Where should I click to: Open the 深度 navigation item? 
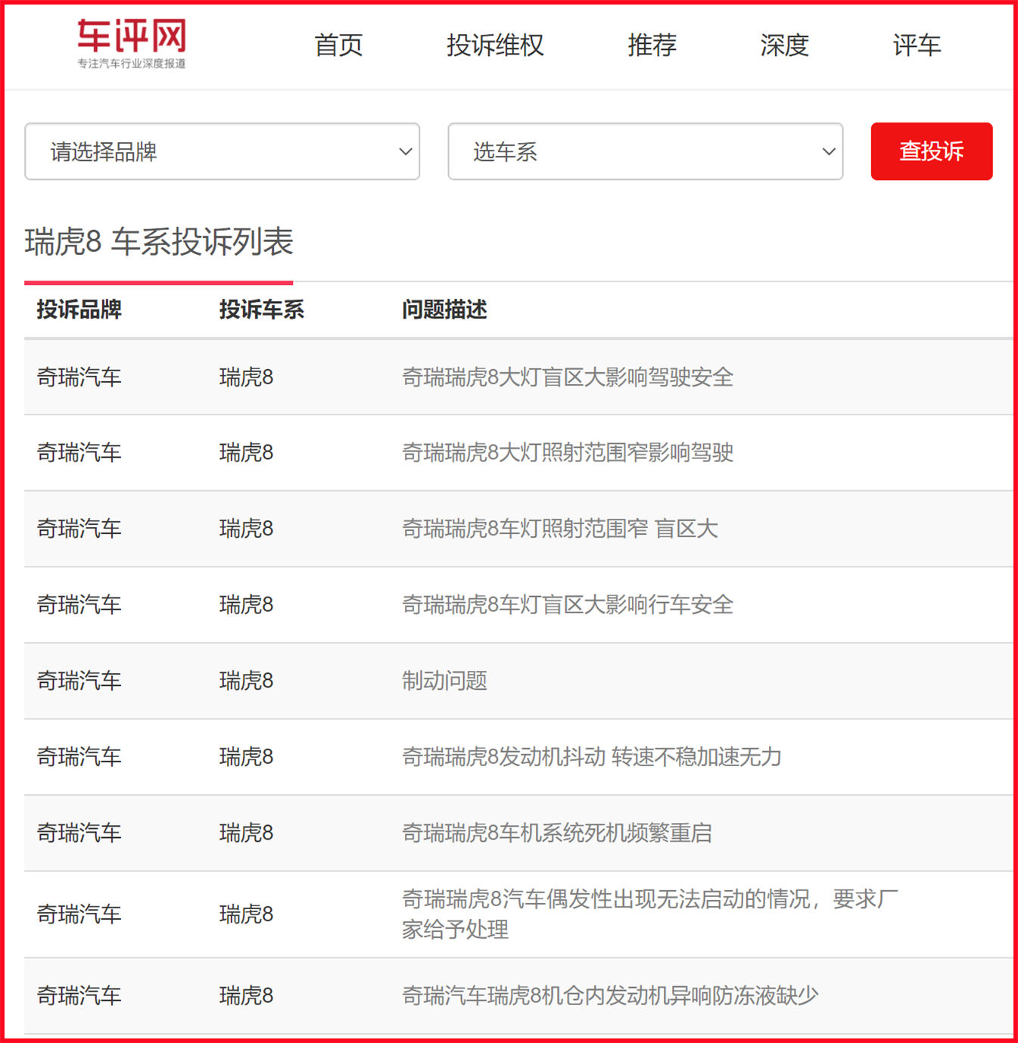pyautogui.click(x=784, y=45)
